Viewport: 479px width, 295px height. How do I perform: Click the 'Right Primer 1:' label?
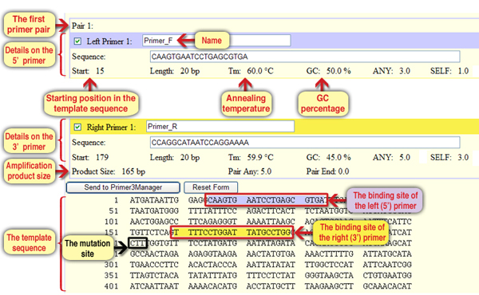[x=111, y=128]
